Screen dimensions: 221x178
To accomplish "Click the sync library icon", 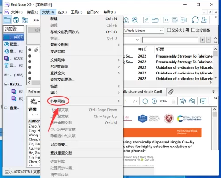I will point(195,20).
